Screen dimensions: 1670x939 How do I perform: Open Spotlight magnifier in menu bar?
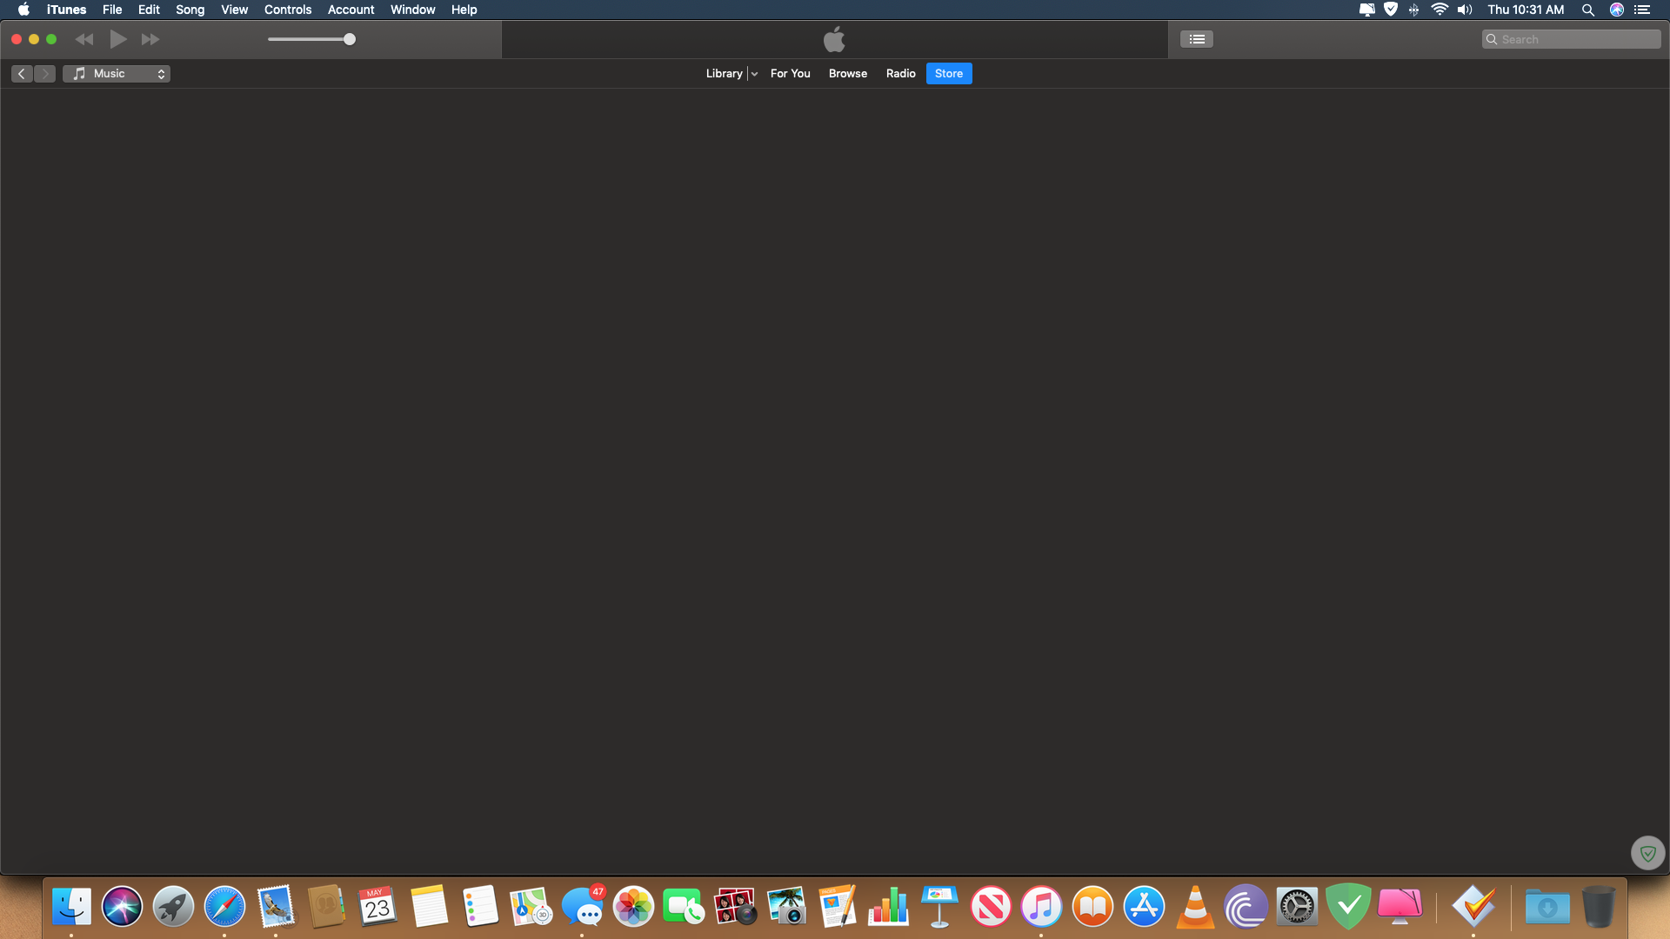point(1587,10)
